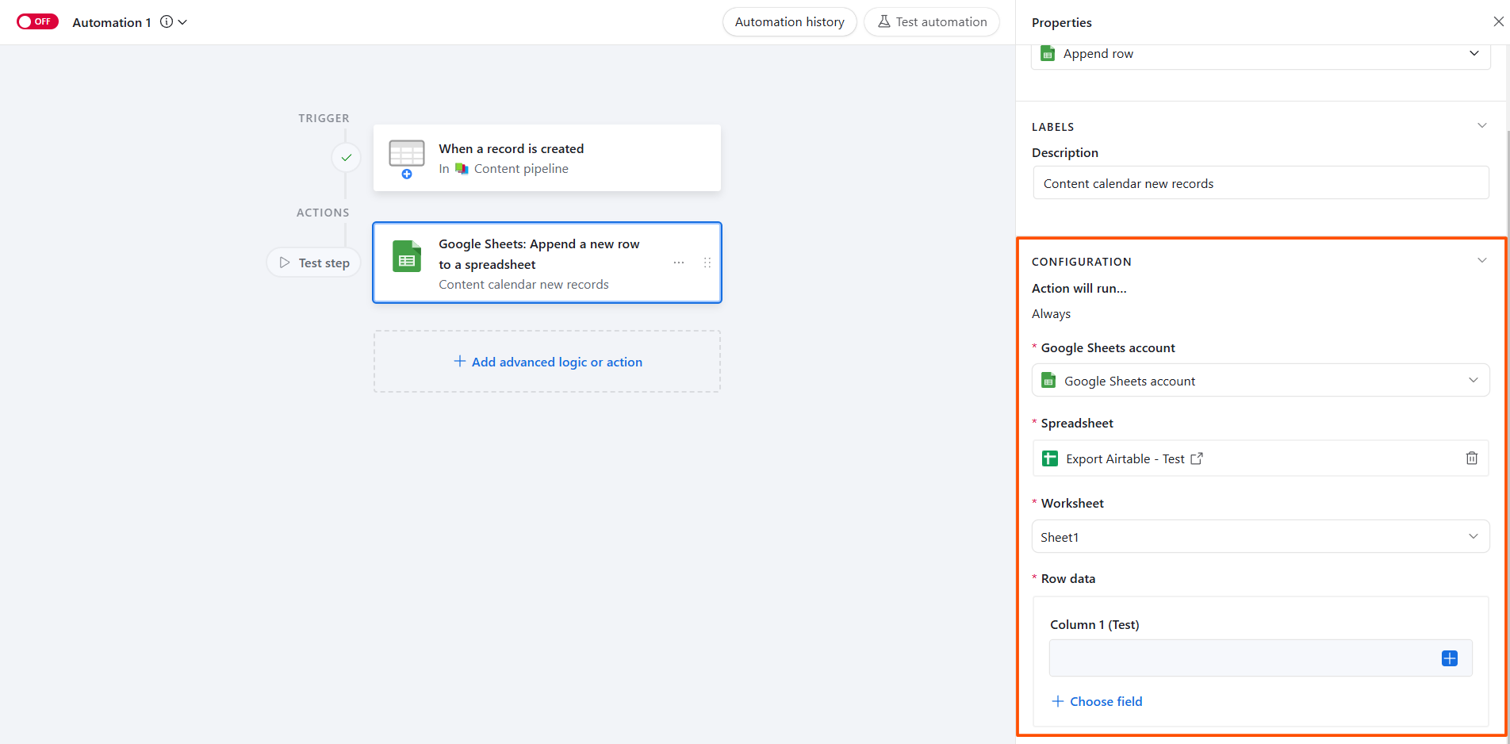
Task: Click the green sheets icon by Export Airtable
Action: pos(1050,458)
